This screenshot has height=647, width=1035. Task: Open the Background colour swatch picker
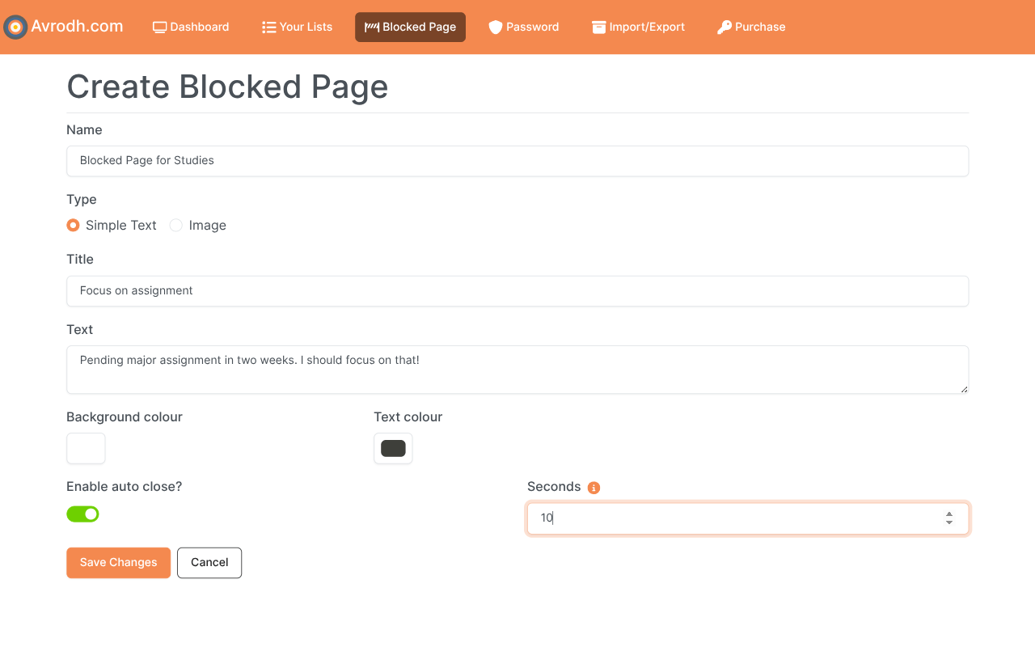click(86, 448)
